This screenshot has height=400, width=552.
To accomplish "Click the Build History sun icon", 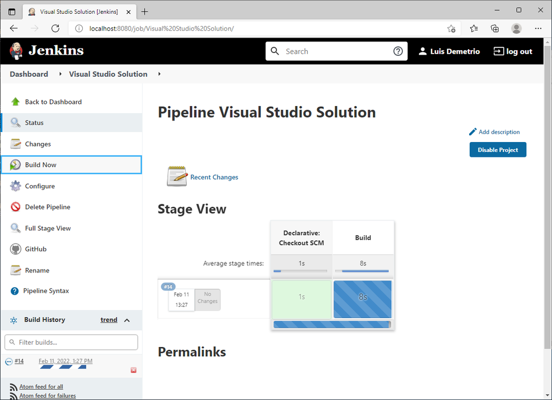I will point(14,320).
